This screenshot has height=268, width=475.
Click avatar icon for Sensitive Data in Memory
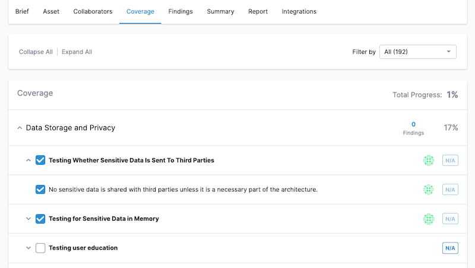(428, 219)
